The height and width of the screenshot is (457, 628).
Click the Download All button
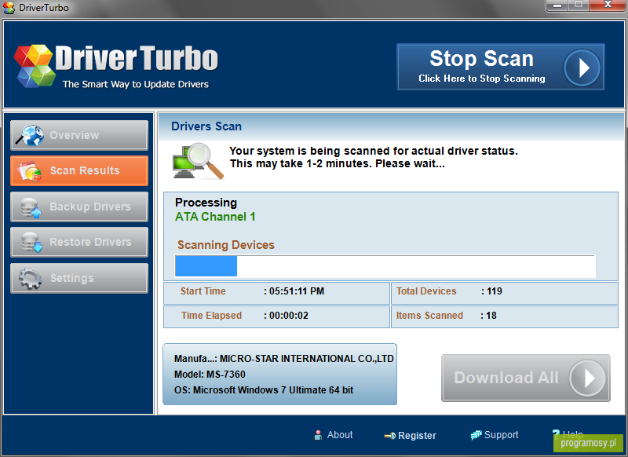(x=526, y=378)
